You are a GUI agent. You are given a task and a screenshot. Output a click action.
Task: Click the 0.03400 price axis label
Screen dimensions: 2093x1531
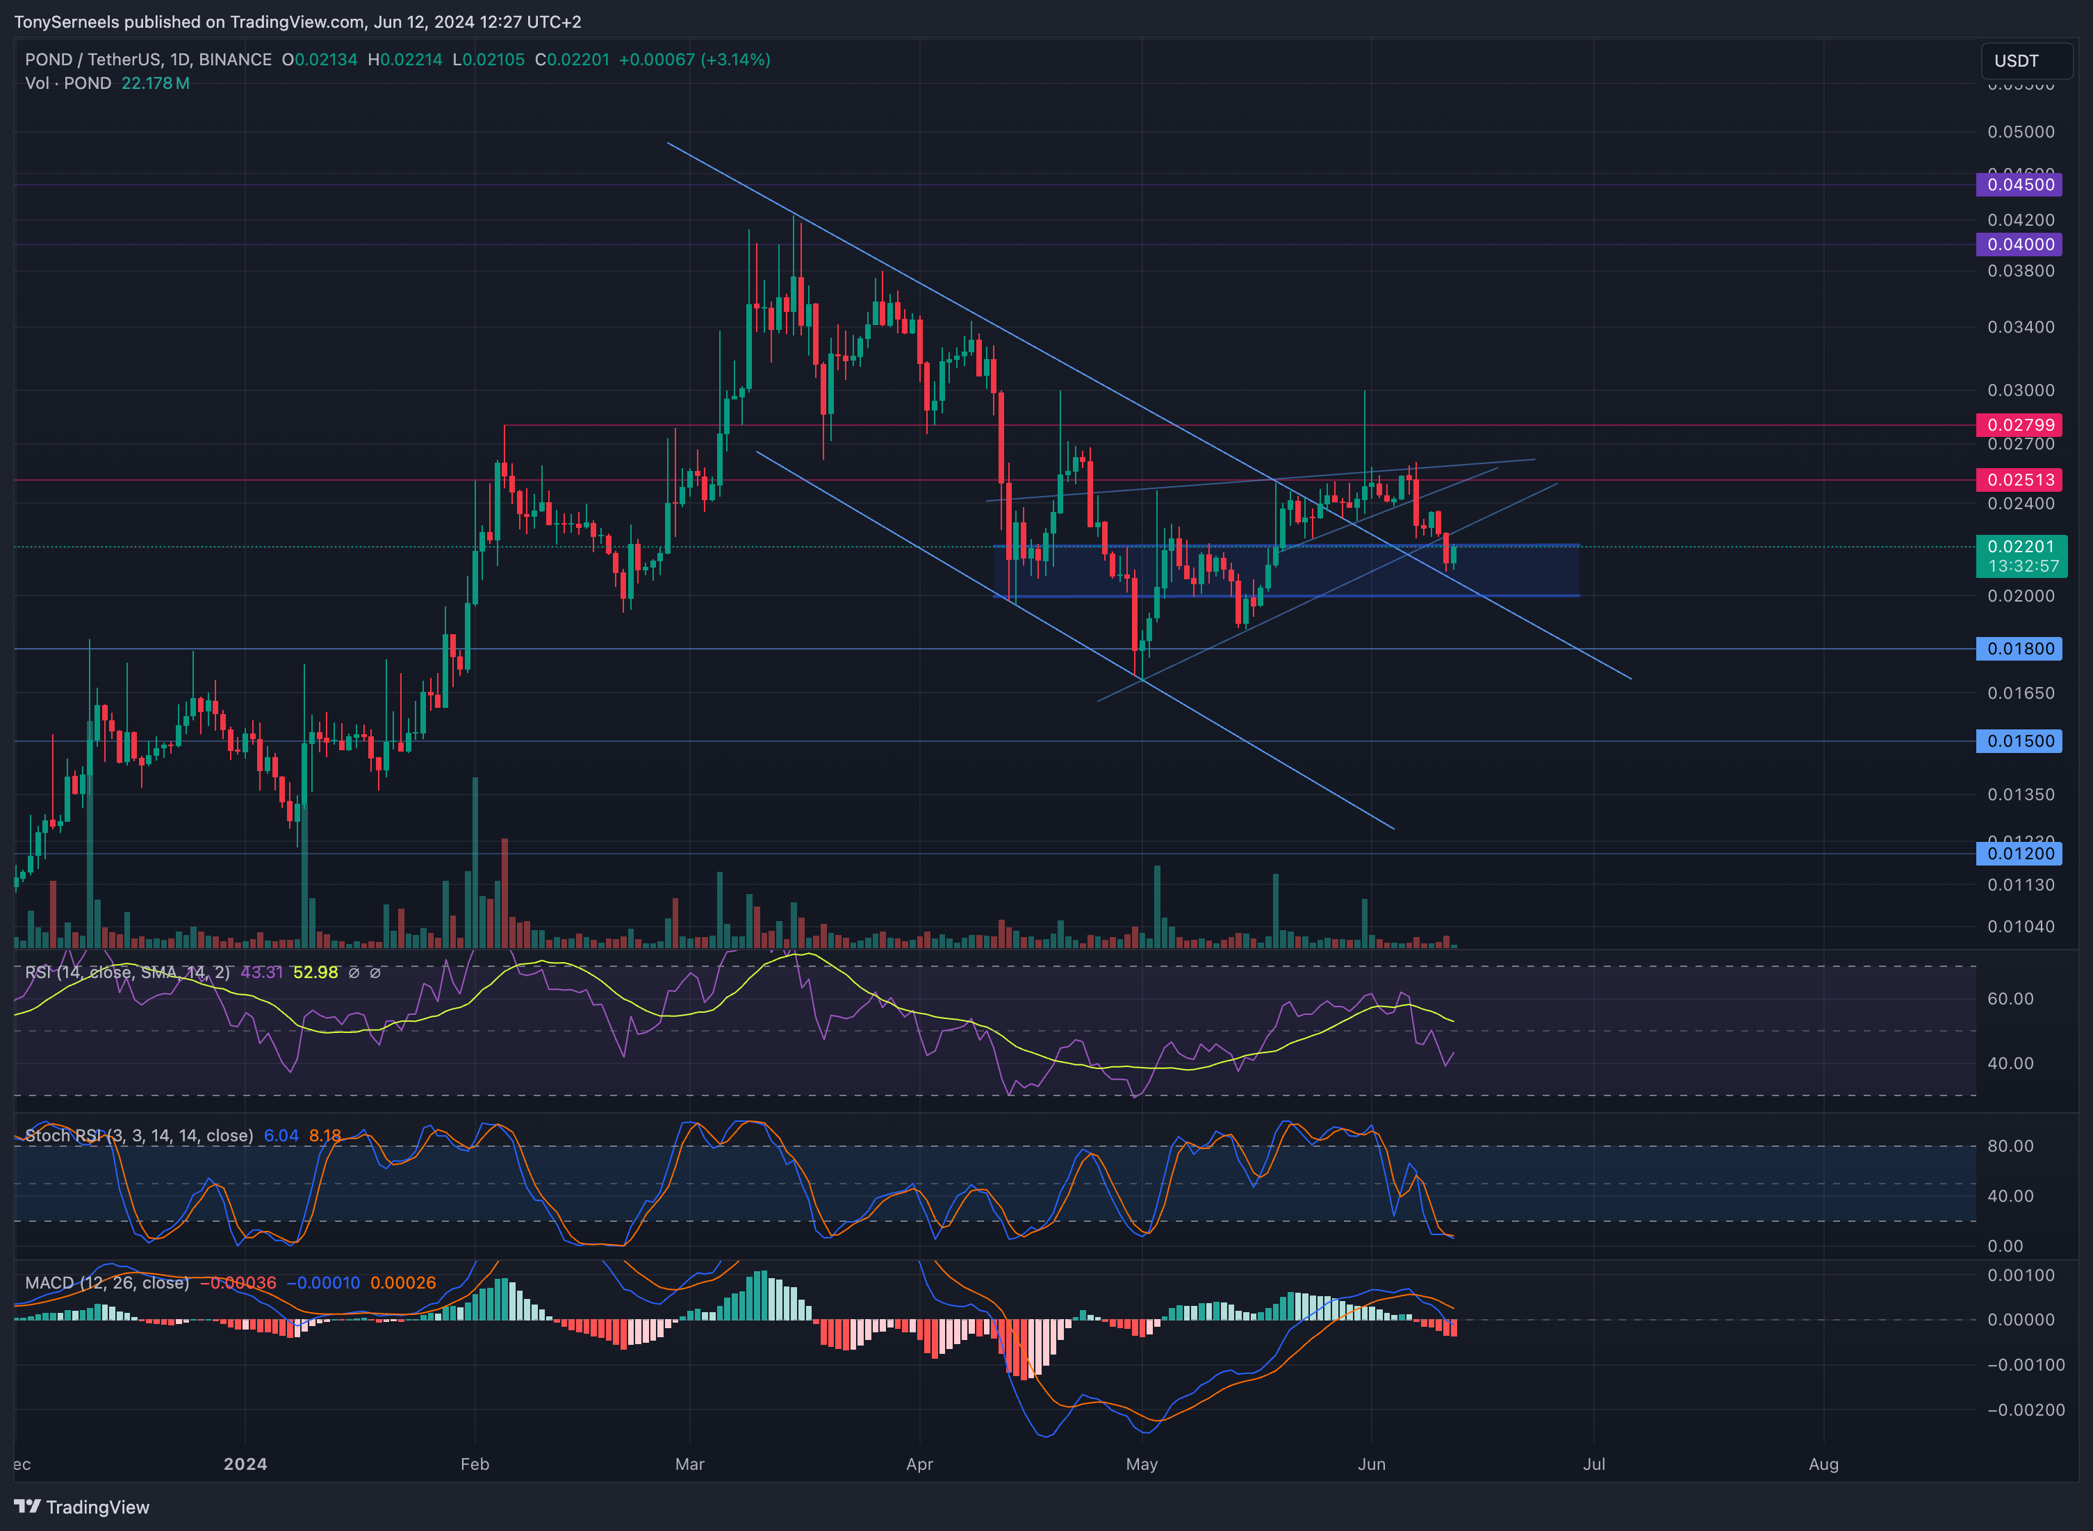pyautogui.click(x=2021, y=327)
